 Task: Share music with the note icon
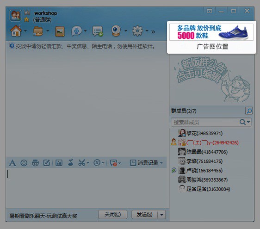(71, 162)
